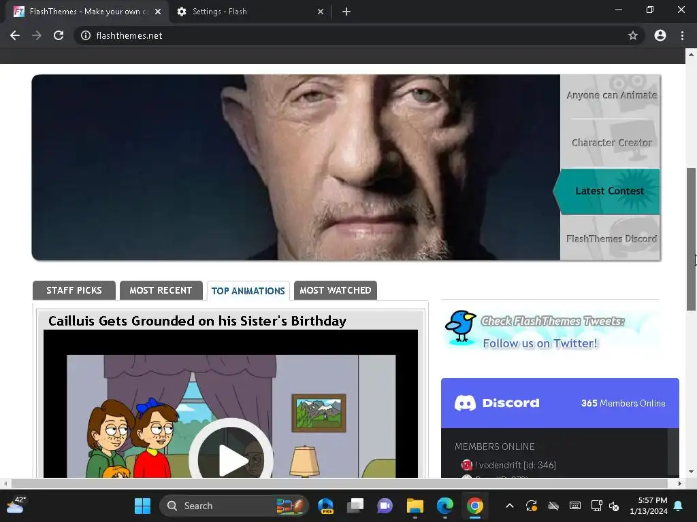Close the Settings - Flash tab
Screen dimensions: 697x522
click(321, 12)
